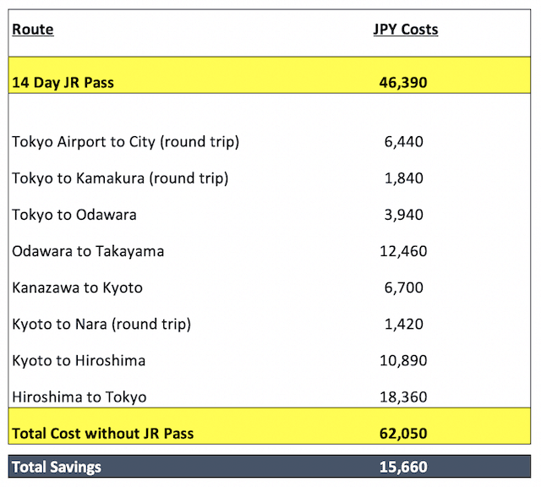This screenshot has height=487, width=541.
Task: Click Tokyo Airport to City route cell
Action: [126, 142]
